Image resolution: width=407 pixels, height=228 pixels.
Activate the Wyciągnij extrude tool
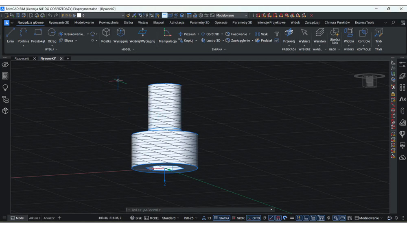(120, 35)
